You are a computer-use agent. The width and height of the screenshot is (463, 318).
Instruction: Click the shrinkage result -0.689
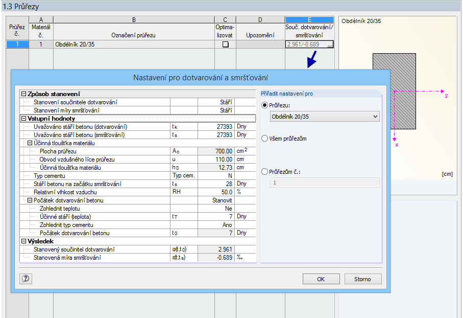(x=216, y=258)
